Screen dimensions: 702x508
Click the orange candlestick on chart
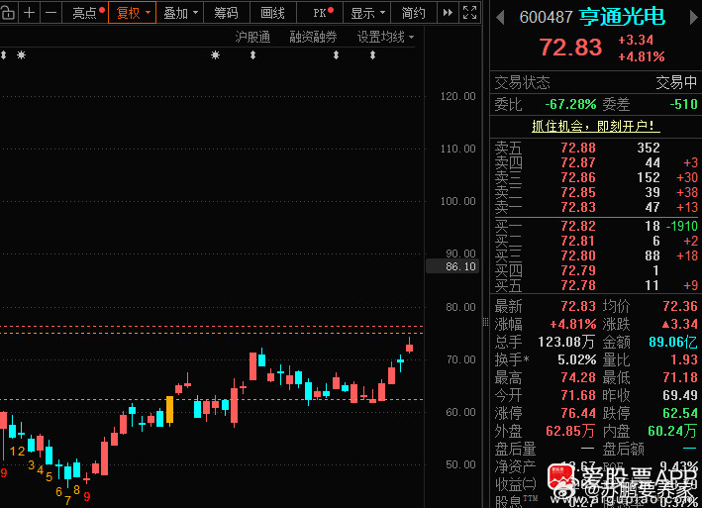pos(169,410)
